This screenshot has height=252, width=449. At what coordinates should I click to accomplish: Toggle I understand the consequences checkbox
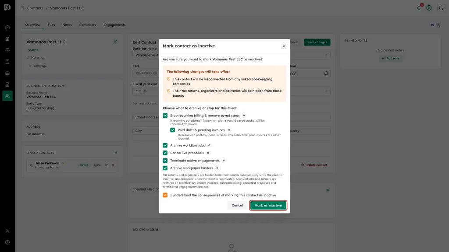click(165, 195)
